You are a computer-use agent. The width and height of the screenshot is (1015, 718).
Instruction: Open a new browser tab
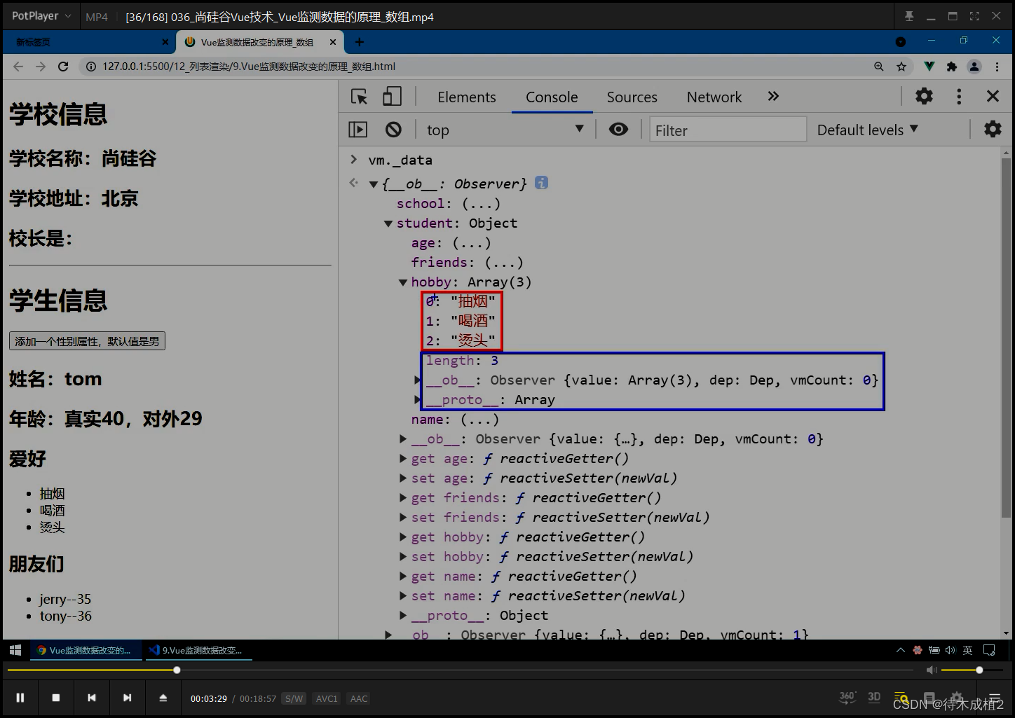[x=360, y=42]
